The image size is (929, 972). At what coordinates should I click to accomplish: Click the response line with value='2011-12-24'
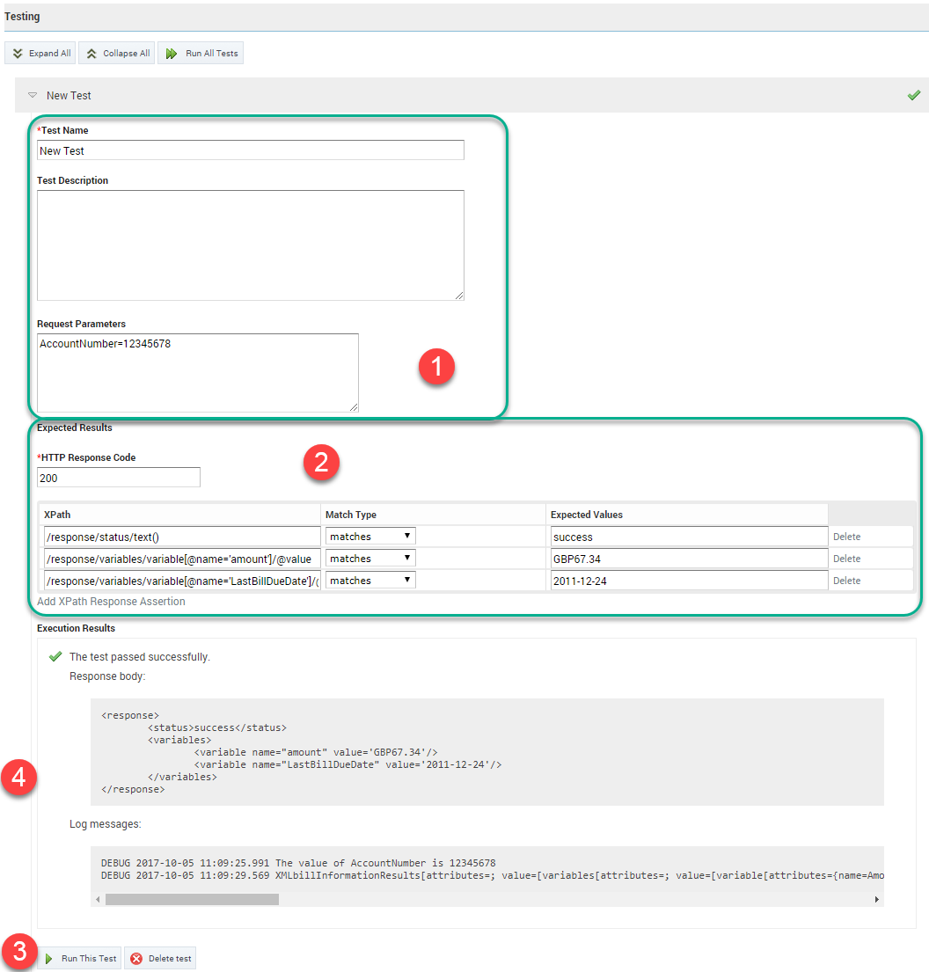pos(347,765)
